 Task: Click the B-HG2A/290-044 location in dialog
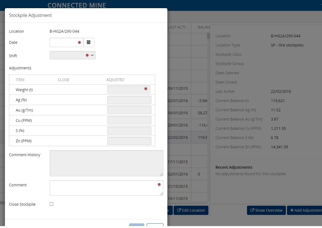tap(64, 31)
